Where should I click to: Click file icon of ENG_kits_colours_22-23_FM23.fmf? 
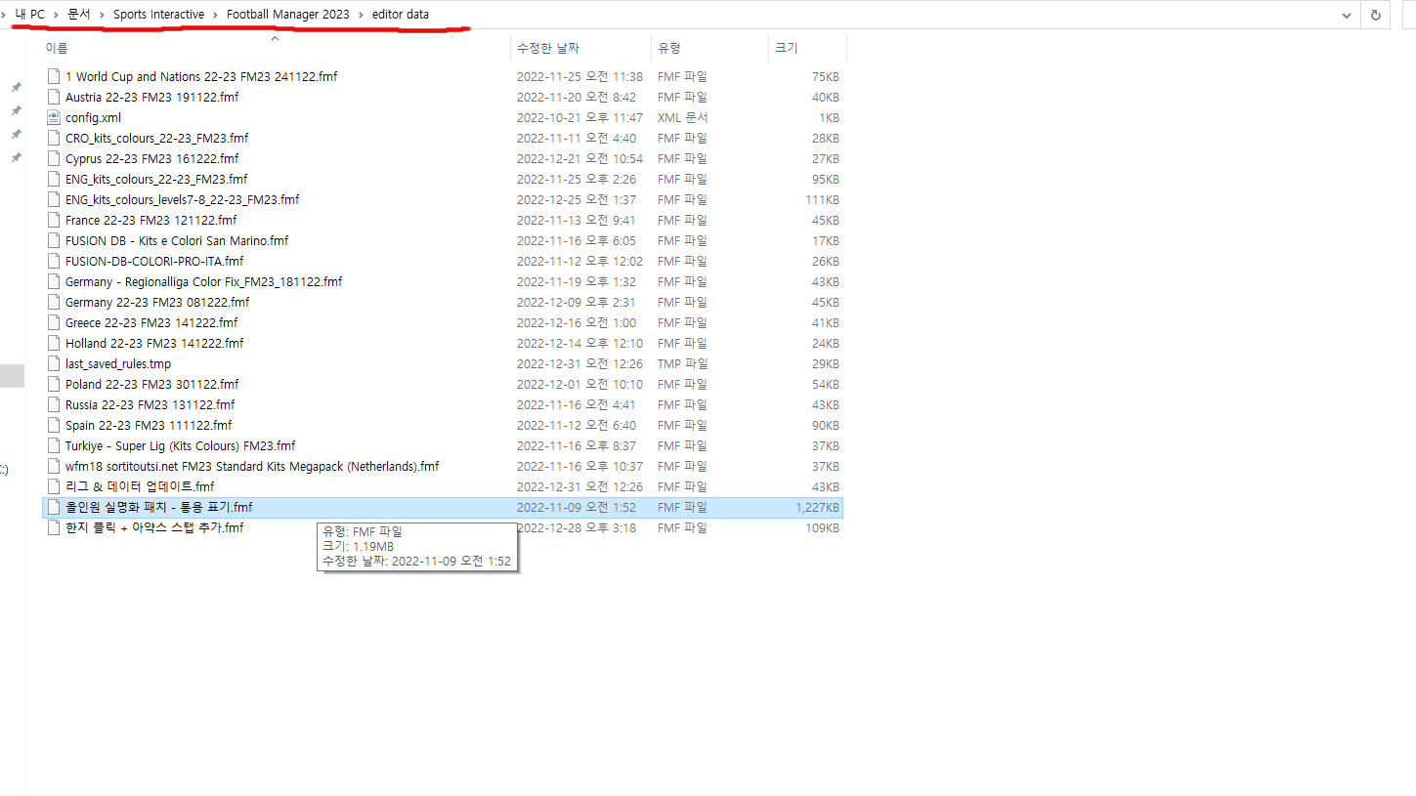(54, 179)
